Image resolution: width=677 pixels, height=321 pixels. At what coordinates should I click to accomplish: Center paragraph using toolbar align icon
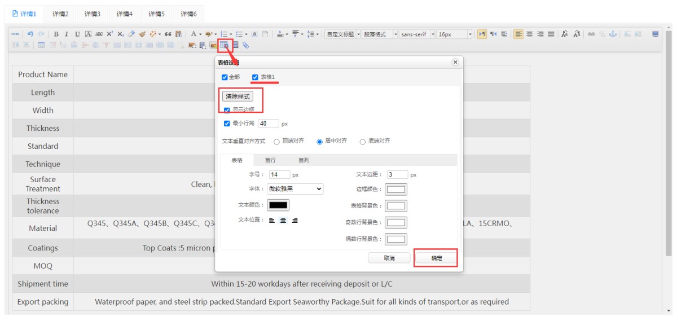(529, 34)
